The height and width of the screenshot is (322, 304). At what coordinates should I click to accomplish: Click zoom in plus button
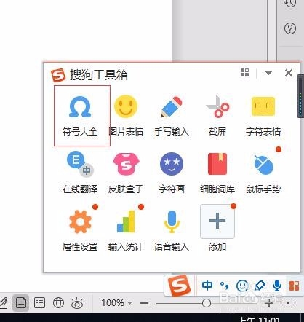pos(269,303)
